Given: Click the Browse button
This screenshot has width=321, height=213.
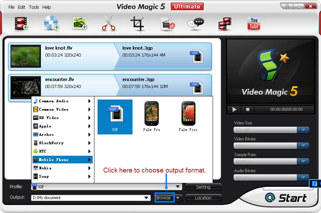Looking at the screenshot, I should tap(164, 198).
